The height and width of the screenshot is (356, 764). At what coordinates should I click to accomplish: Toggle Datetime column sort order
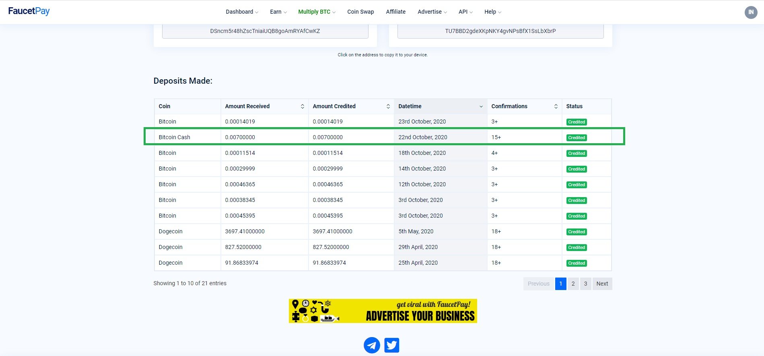pyautogui.click(x=481, y=106)
